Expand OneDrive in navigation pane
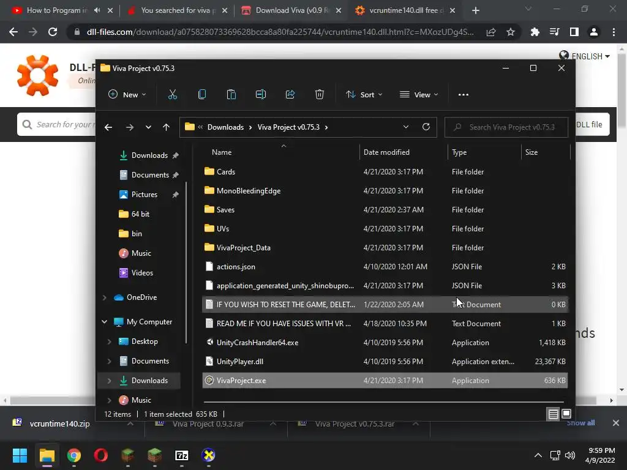Viewport: 627px width, 470px height. click(104, 297)
